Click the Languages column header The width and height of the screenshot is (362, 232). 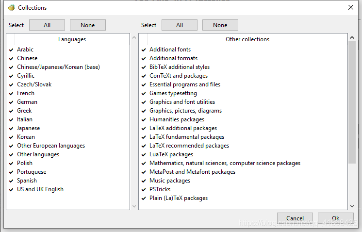point(72,39)
